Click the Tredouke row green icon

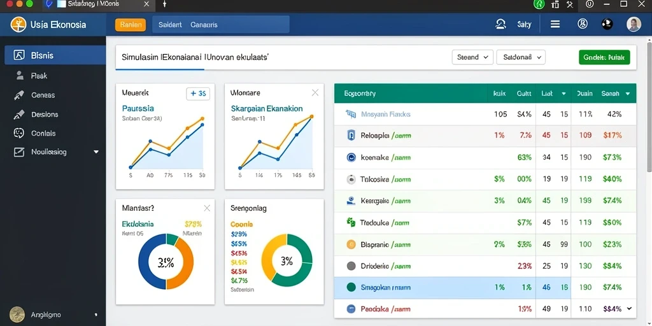click(x=351, y=222)
